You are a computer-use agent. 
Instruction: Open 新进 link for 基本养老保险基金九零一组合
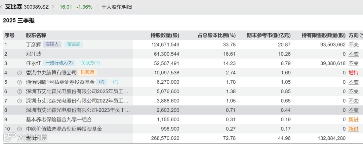[x=354, y=120]
